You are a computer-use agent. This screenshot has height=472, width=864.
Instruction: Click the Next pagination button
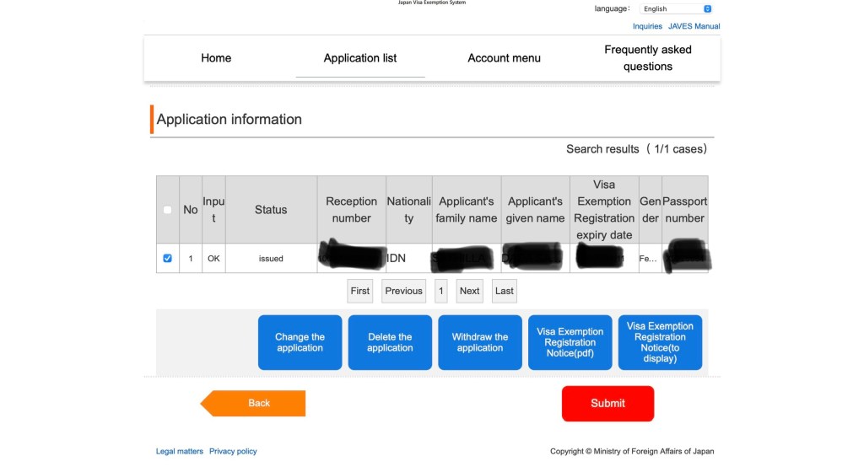point(469,291)
